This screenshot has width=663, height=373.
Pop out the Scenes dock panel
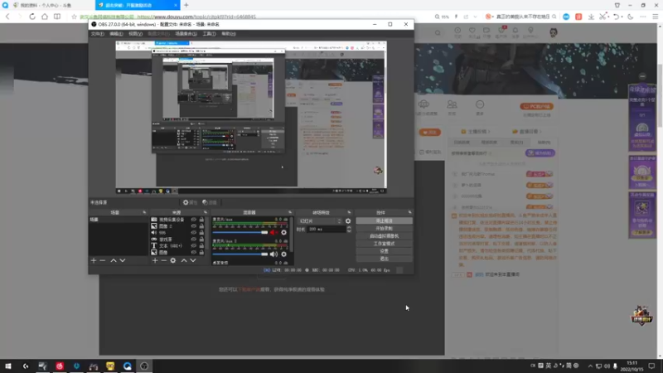click(144, 212)
